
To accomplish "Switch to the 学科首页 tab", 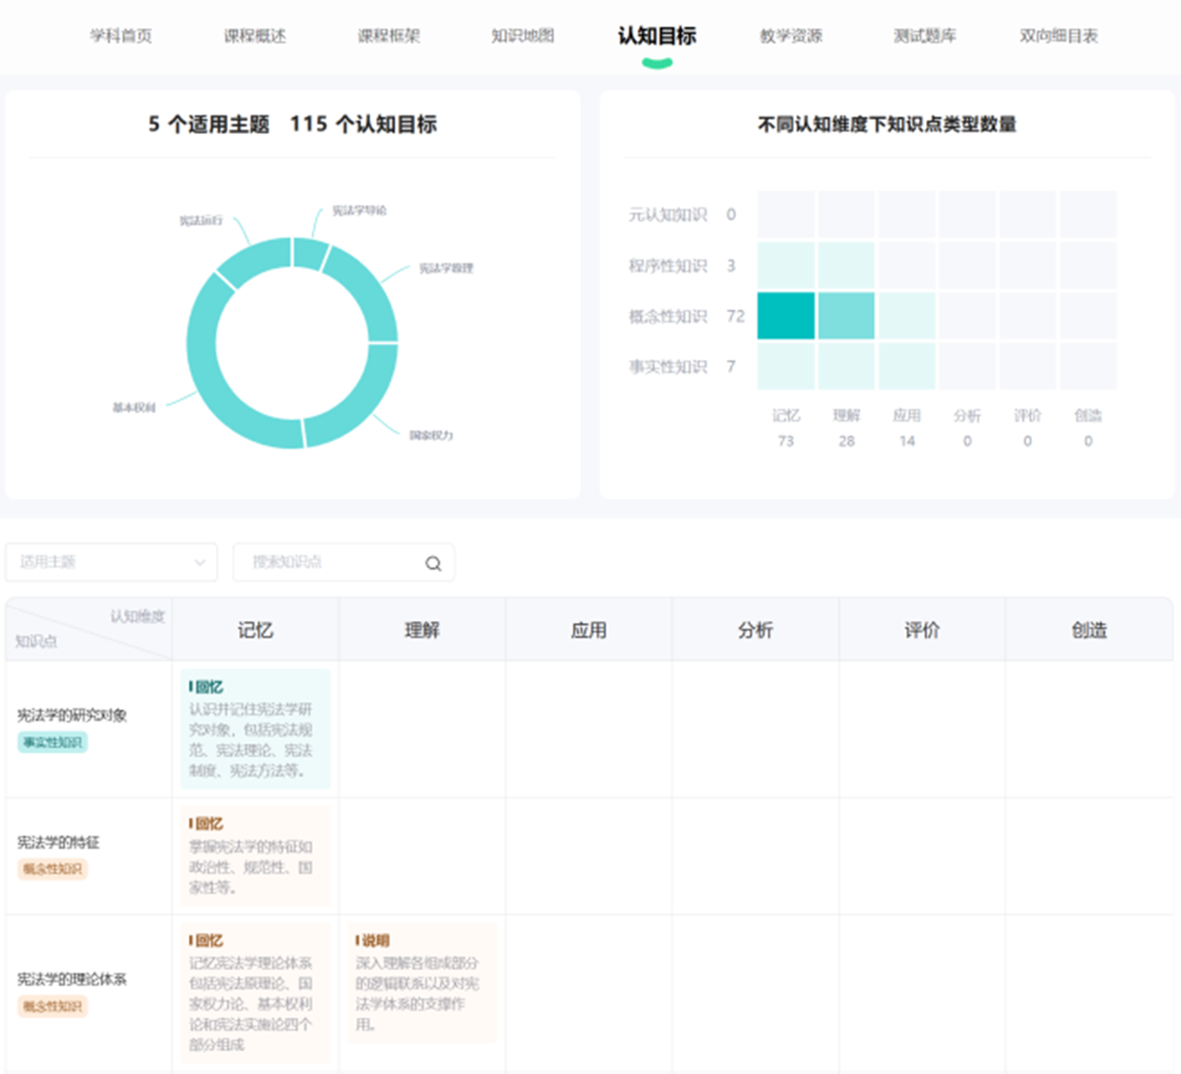I will point(121,36).
